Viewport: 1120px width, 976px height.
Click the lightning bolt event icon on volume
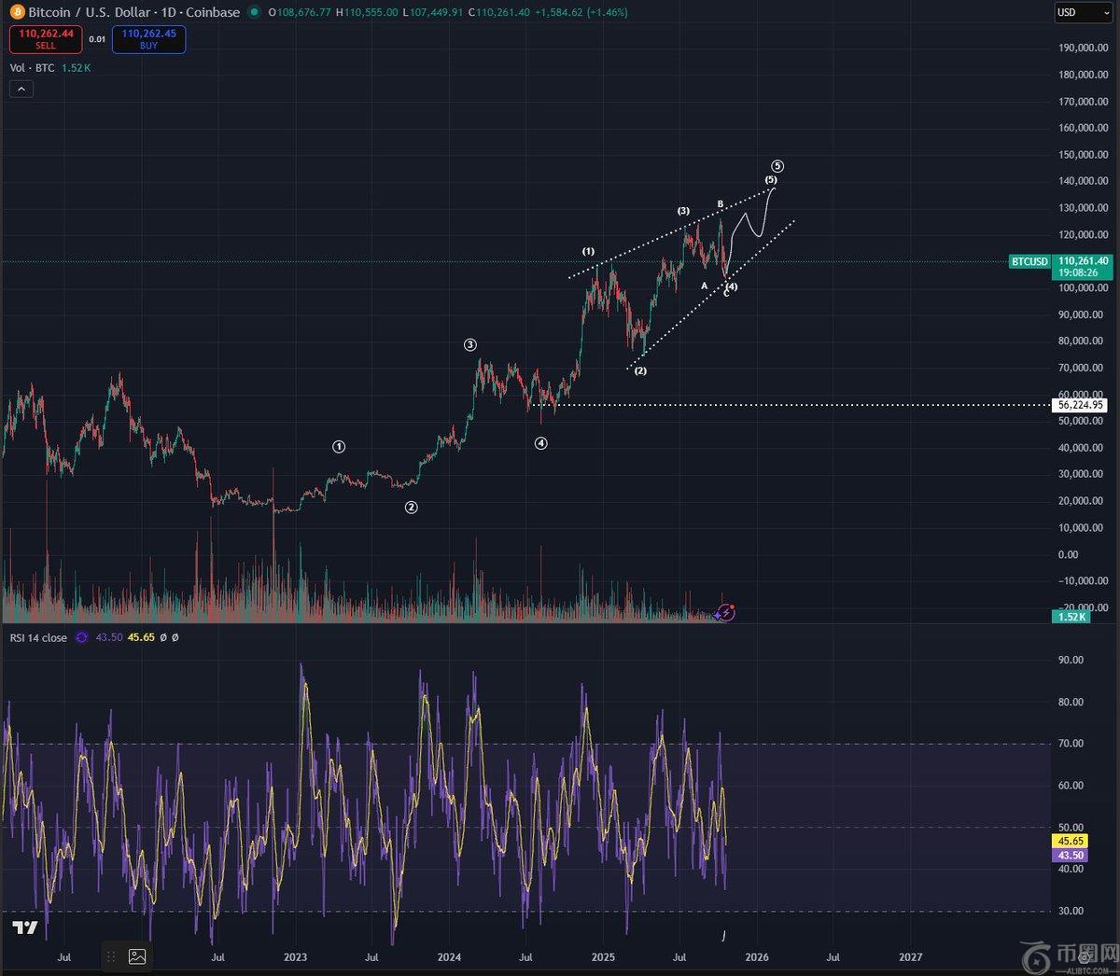pyautogui.click(x=726, y=613)
